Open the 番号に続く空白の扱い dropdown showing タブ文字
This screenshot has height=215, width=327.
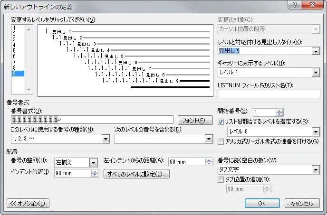tap(316, 170)
